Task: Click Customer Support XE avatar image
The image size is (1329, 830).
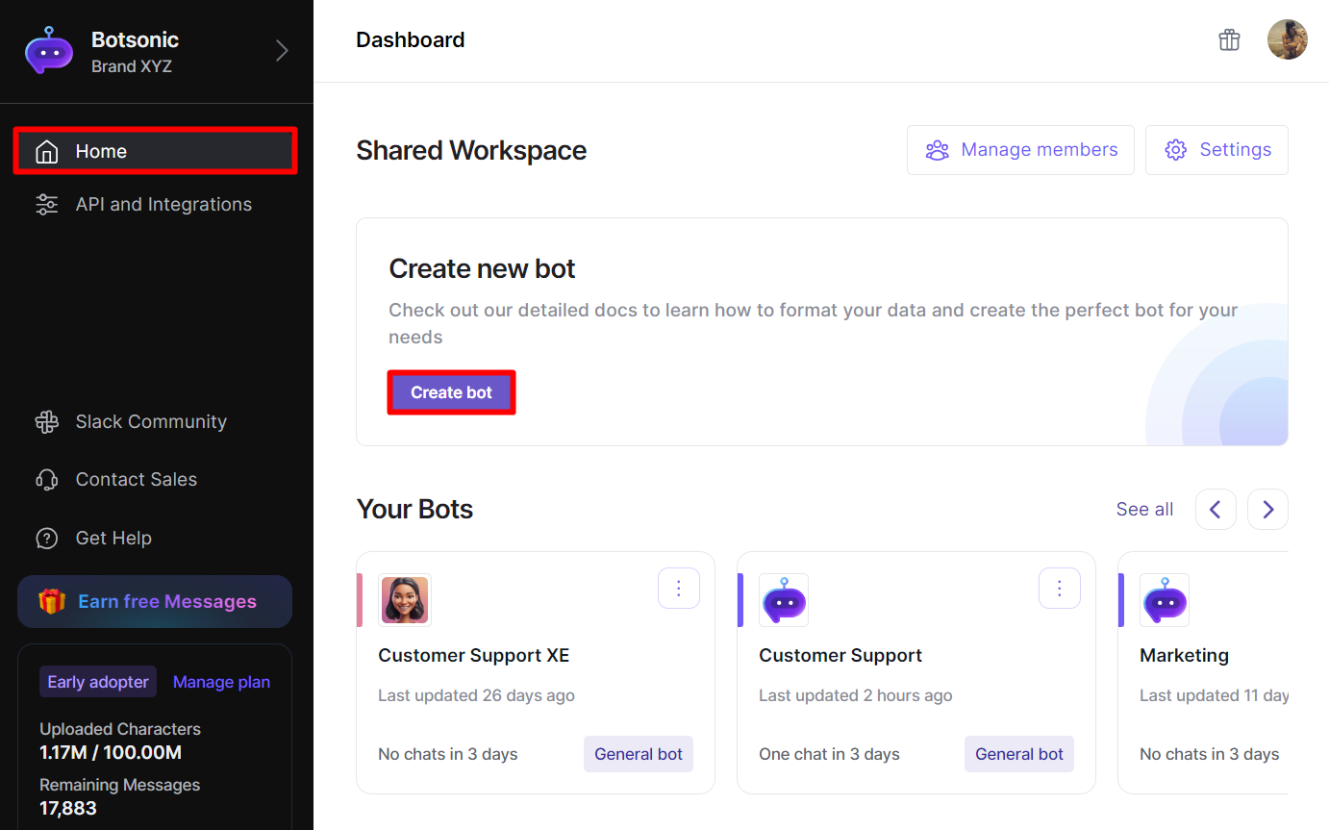Action: click(405, 600)
